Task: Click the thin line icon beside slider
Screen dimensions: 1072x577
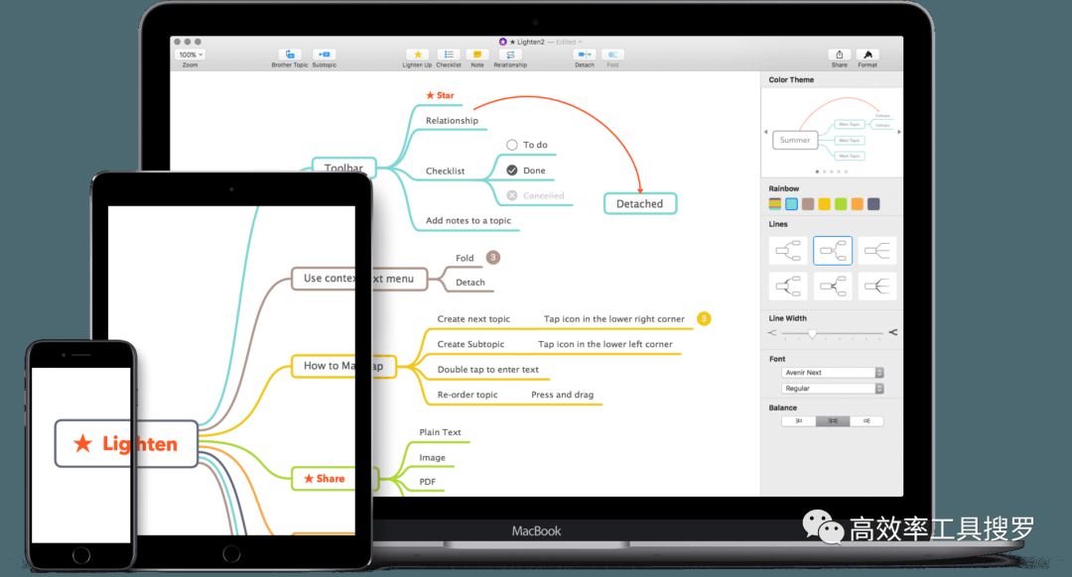Action: tap(772, 332)
